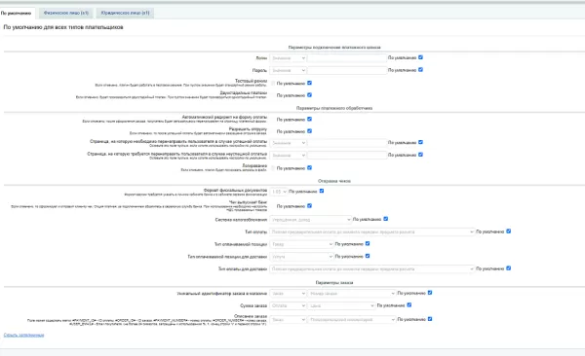585x356 pixels.
Task: Open the value type dropdown for Пароль
Action: (x=288, y=70)
